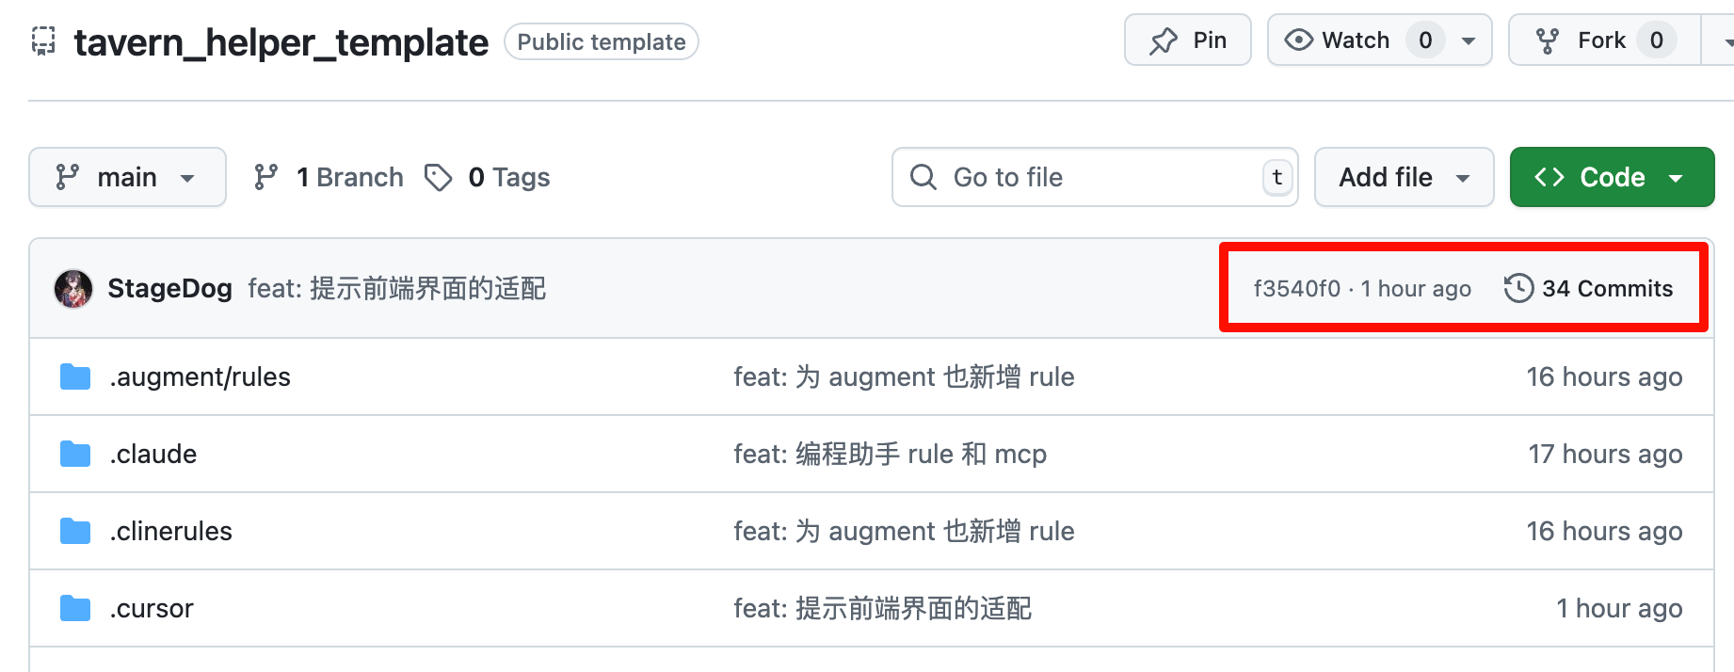Click the magnifier icon in Go to file

[x=923, y=177]
